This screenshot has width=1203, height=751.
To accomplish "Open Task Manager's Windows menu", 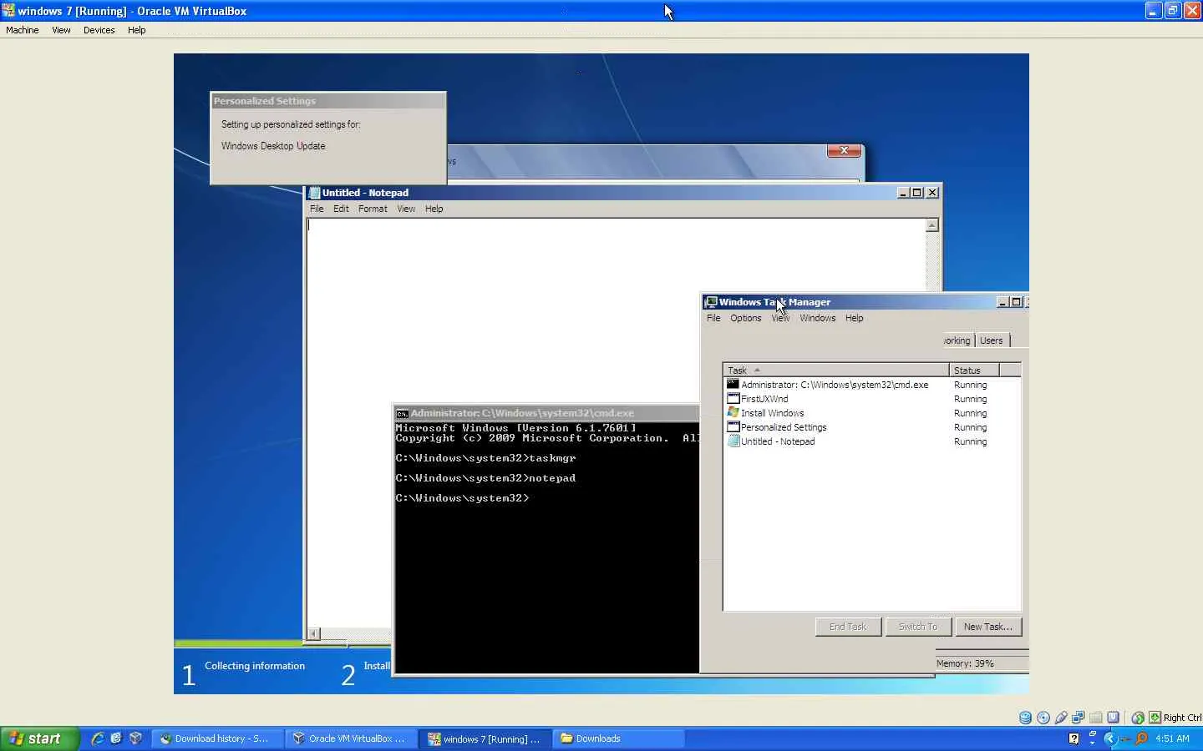I will point(818,318).
